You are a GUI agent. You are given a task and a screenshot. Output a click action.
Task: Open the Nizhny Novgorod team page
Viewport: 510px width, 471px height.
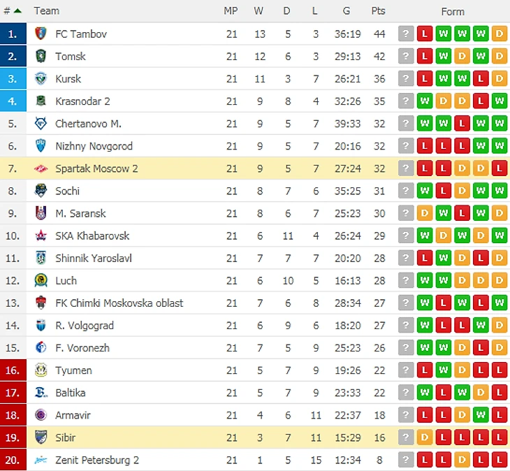click(94, 146)
